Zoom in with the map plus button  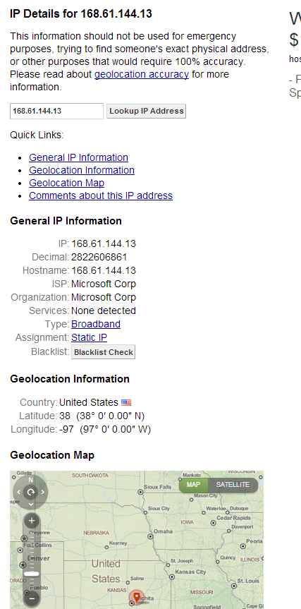[x=32, y=521]
